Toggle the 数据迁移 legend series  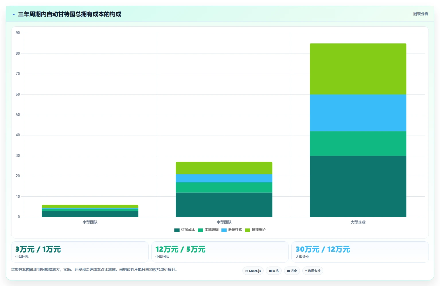click(x=232, y=230)
